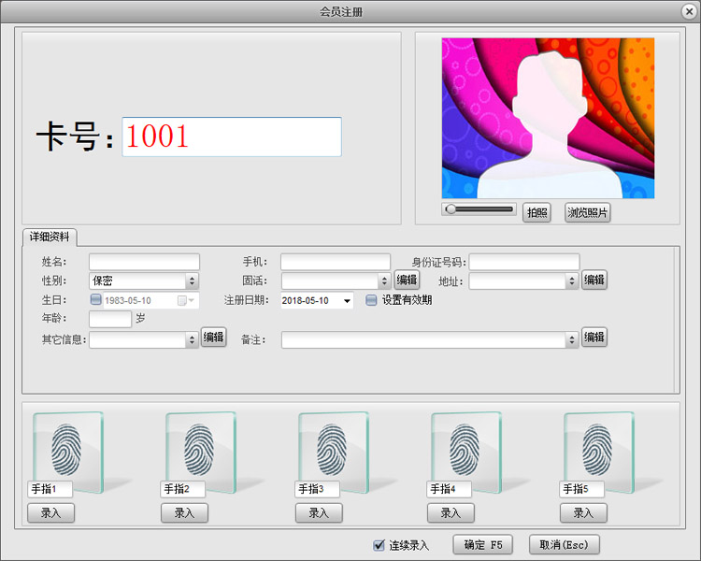701x561 pixels.
Task: Click the 手指5 name field
Action: point(581,489)
